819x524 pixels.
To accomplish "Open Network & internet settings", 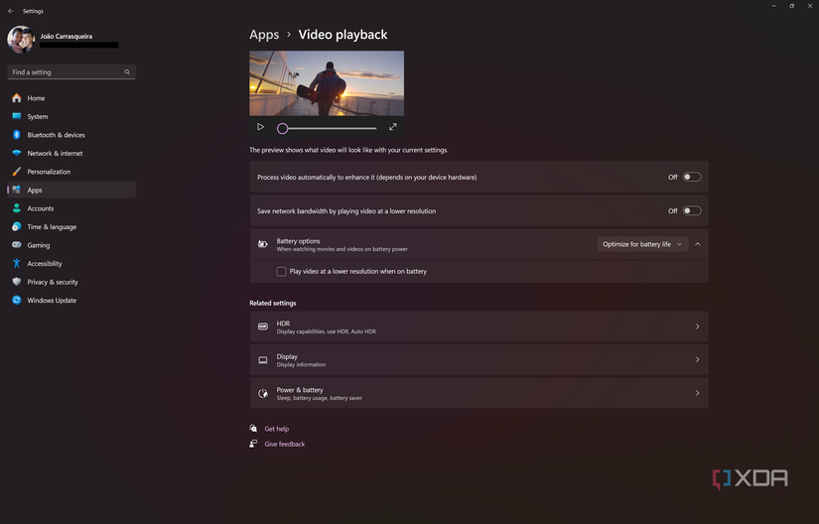I will point(55,153).
